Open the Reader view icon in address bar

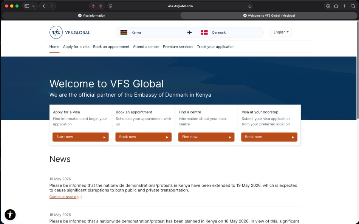111,6
